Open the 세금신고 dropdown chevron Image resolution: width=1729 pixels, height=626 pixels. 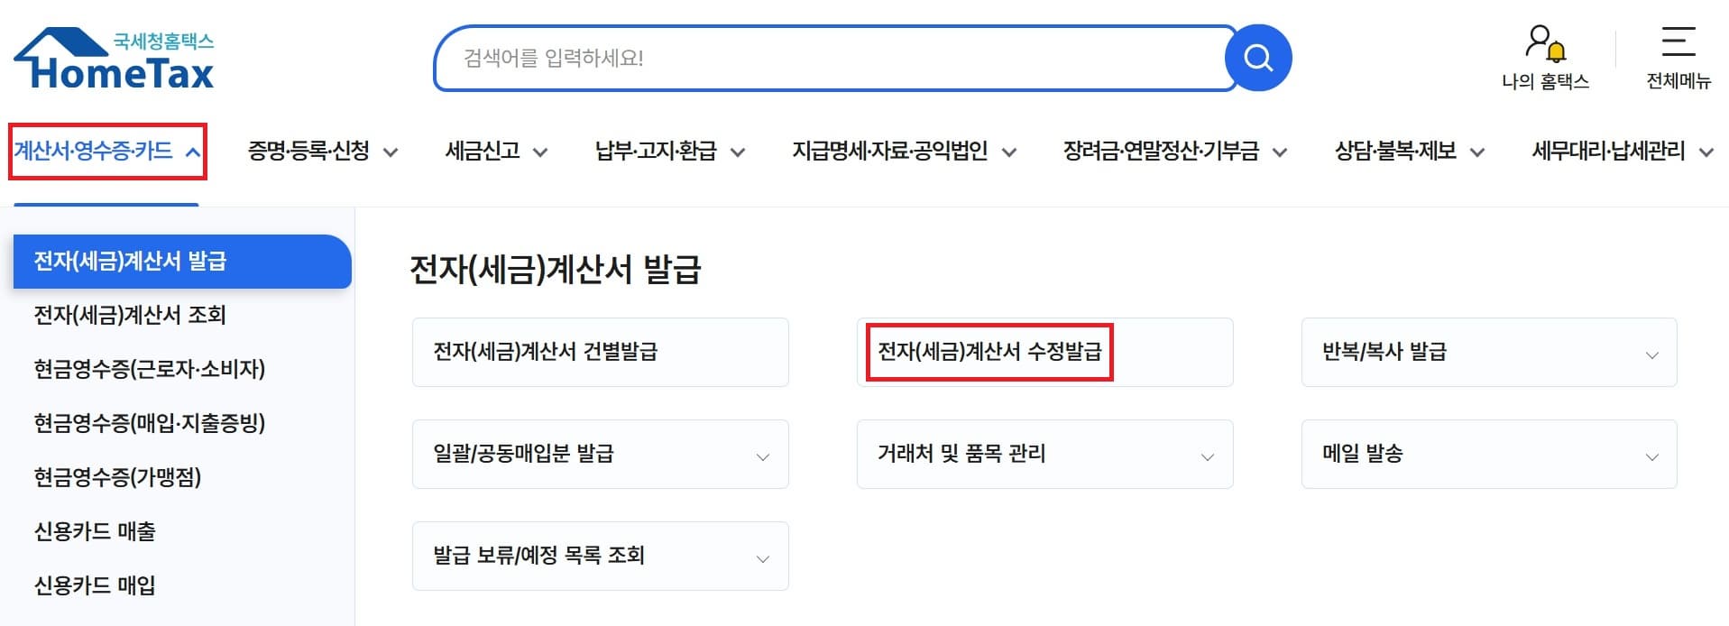[x=539, y=152]
